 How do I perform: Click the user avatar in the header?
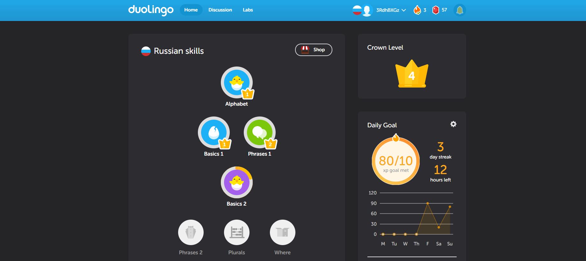point(367,10)
